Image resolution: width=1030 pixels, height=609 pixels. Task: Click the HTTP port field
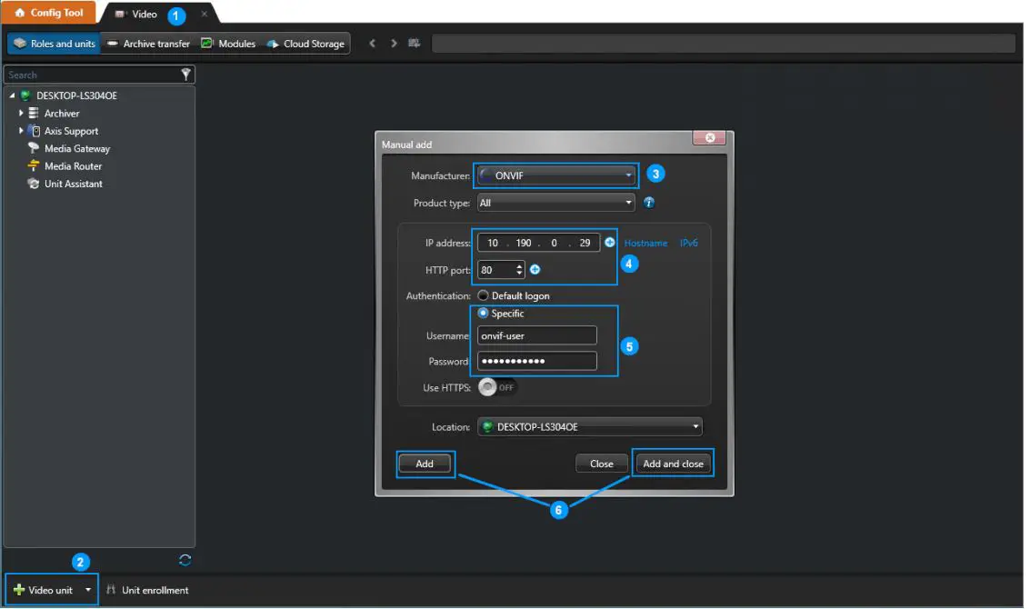(496, 270)
